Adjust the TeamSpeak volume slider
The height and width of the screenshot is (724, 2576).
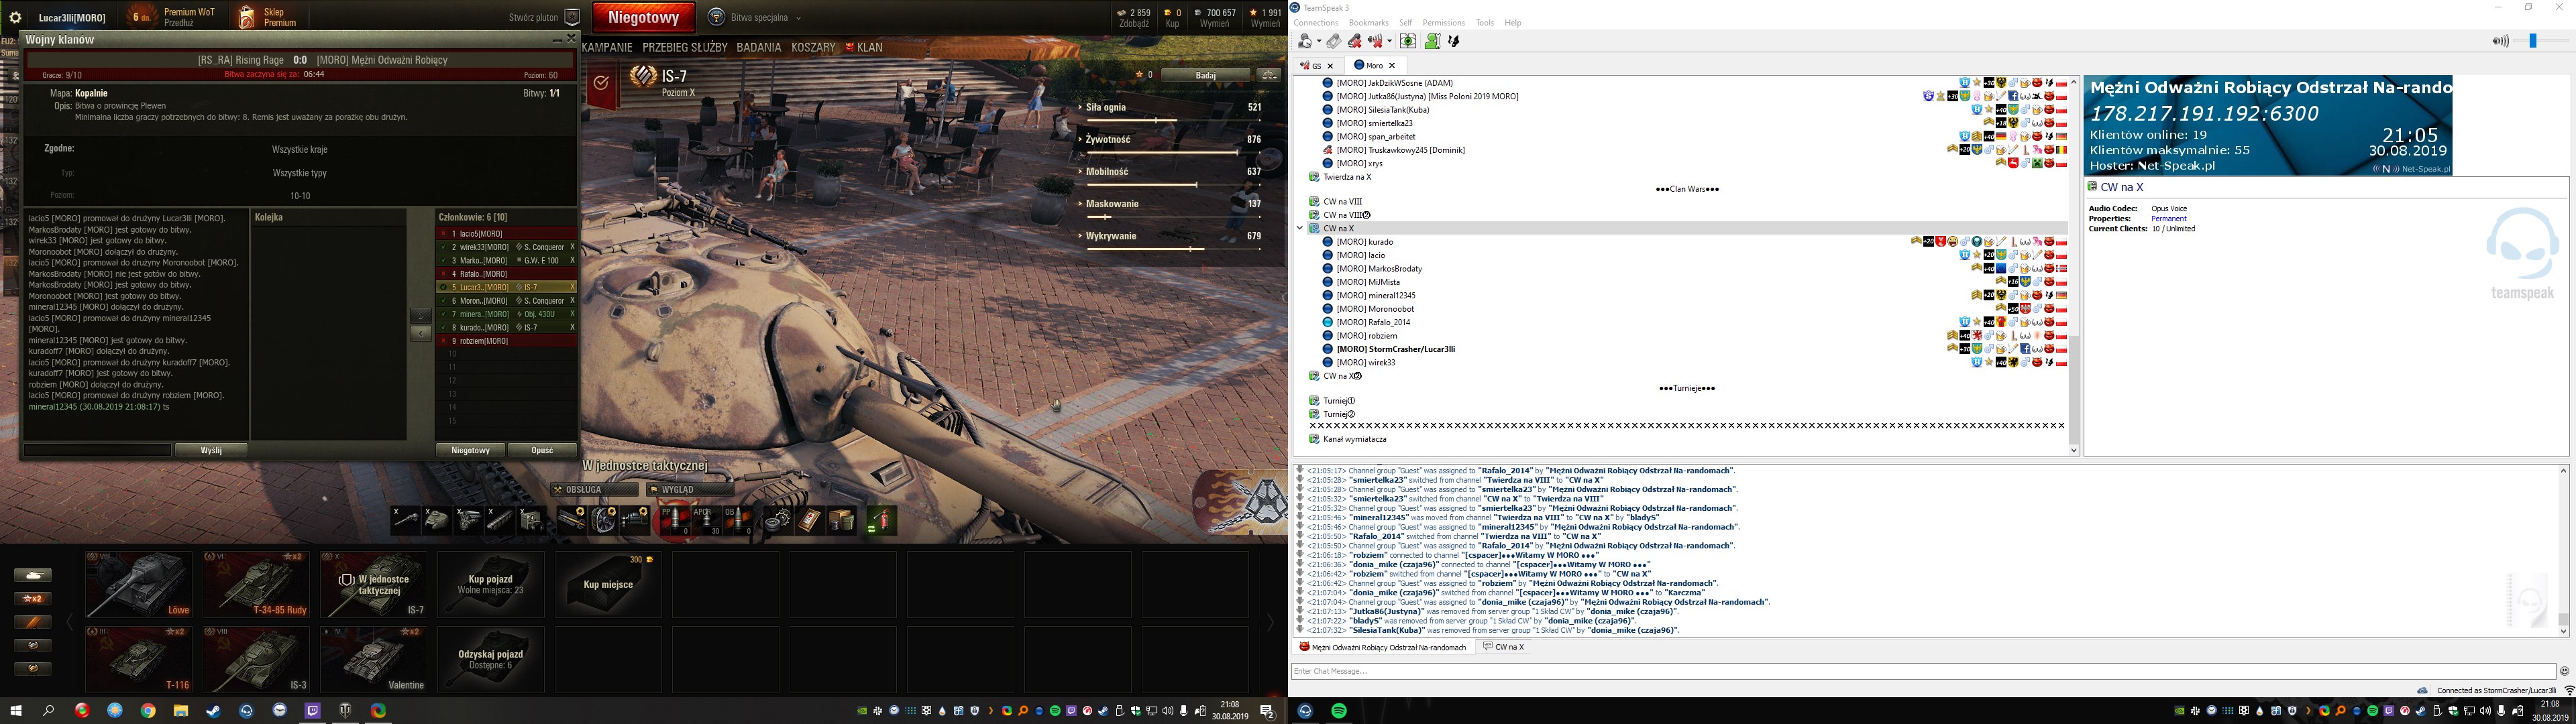coord(2533,41)
